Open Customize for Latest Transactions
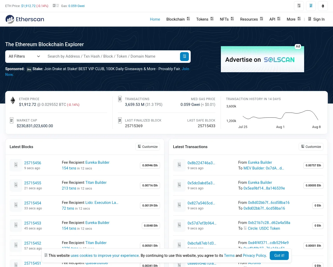 pos(311,147)
